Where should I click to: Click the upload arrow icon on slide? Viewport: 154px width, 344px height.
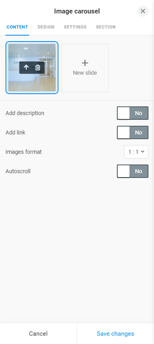click(26, 67)
